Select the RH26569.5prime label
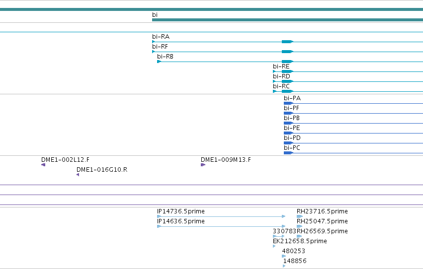This screenshot has width=423, height=269. [x=322, y=232]
